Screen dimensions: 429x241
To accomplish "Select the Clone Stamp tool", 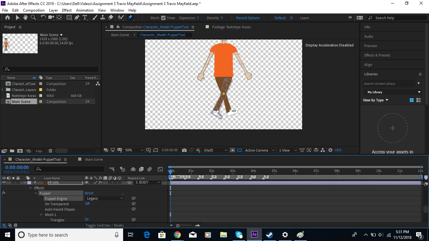I will pos(103,18).
